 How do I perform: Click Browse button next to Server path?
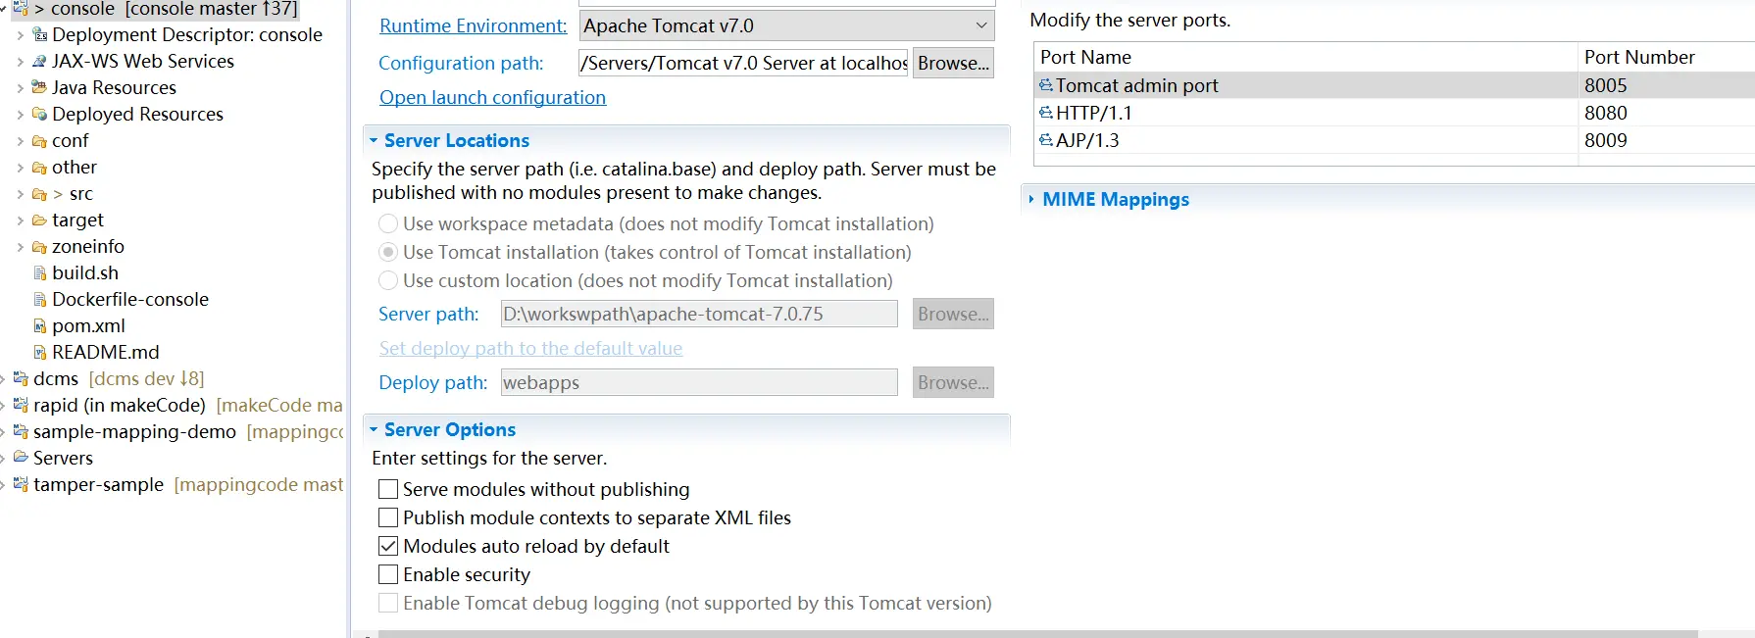click(x=953, y=314)
